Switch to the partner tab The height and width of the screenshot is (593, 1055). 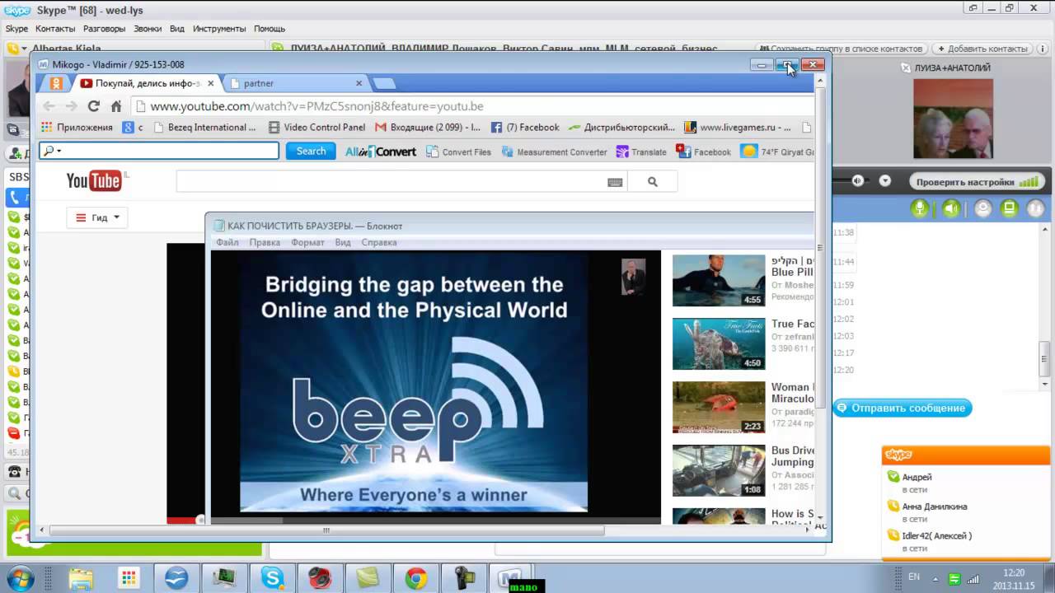click(x=259, y=83)
